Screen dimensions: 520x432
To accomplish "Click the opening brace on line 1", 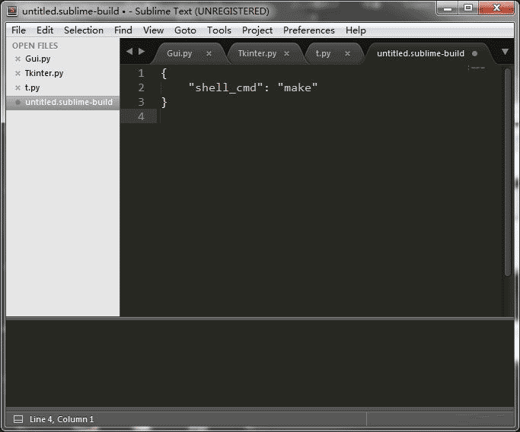I will [164, 73].
